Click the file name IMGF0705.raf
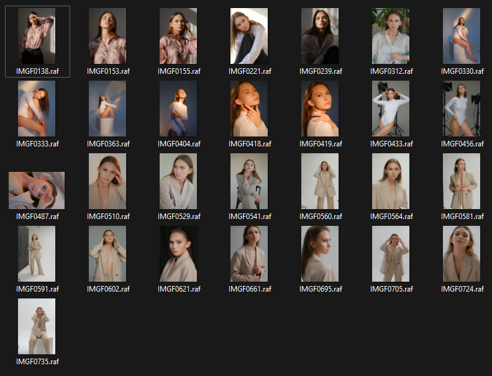 coord(391,289)
